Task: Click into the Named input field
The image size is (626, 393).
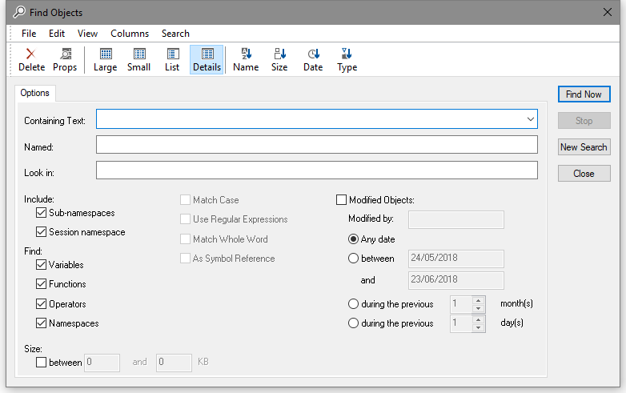Action: [316, 145]
